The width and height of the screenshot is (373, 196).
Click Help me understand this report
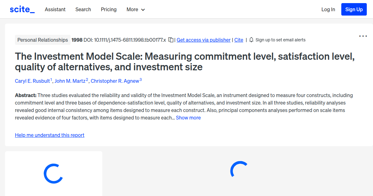click(x=49, y=135)
